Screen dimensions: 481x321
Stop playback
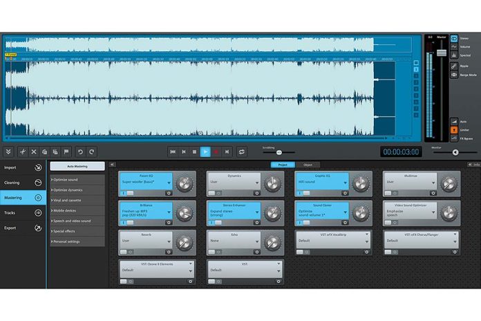pyautogui.click(x=194, y=152)
